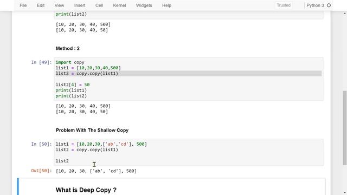The height and width of the screenshot is (195, 347).
Task: Open the Kernel menu
Action: [119, 5]
